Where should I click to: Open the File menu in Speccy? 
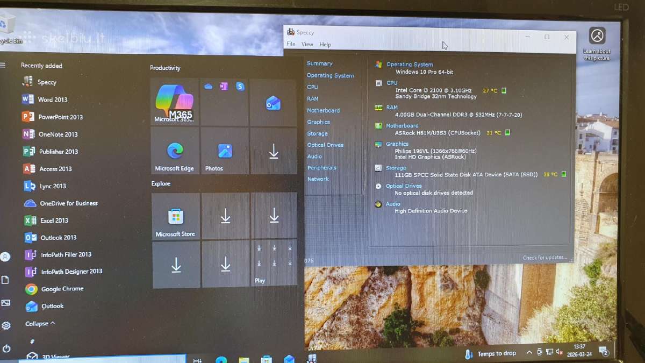(x=291, y=44)
